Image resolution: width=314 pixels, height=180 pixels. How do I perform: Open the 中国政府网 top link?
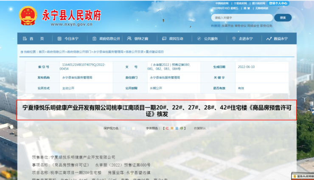tap(222, 3)
